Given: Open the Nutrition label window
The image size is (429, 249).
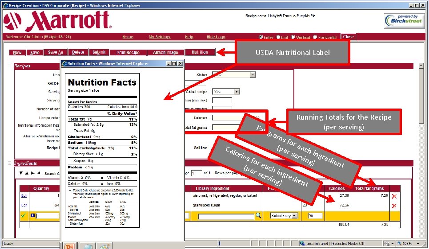Looking at the screenshot, I should point(200,52).
